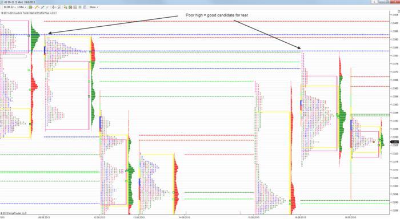Click the toolbar icon left of Show menu
Image resolution: width=400 pixels, height=219 pixels.
coord(85,7)
